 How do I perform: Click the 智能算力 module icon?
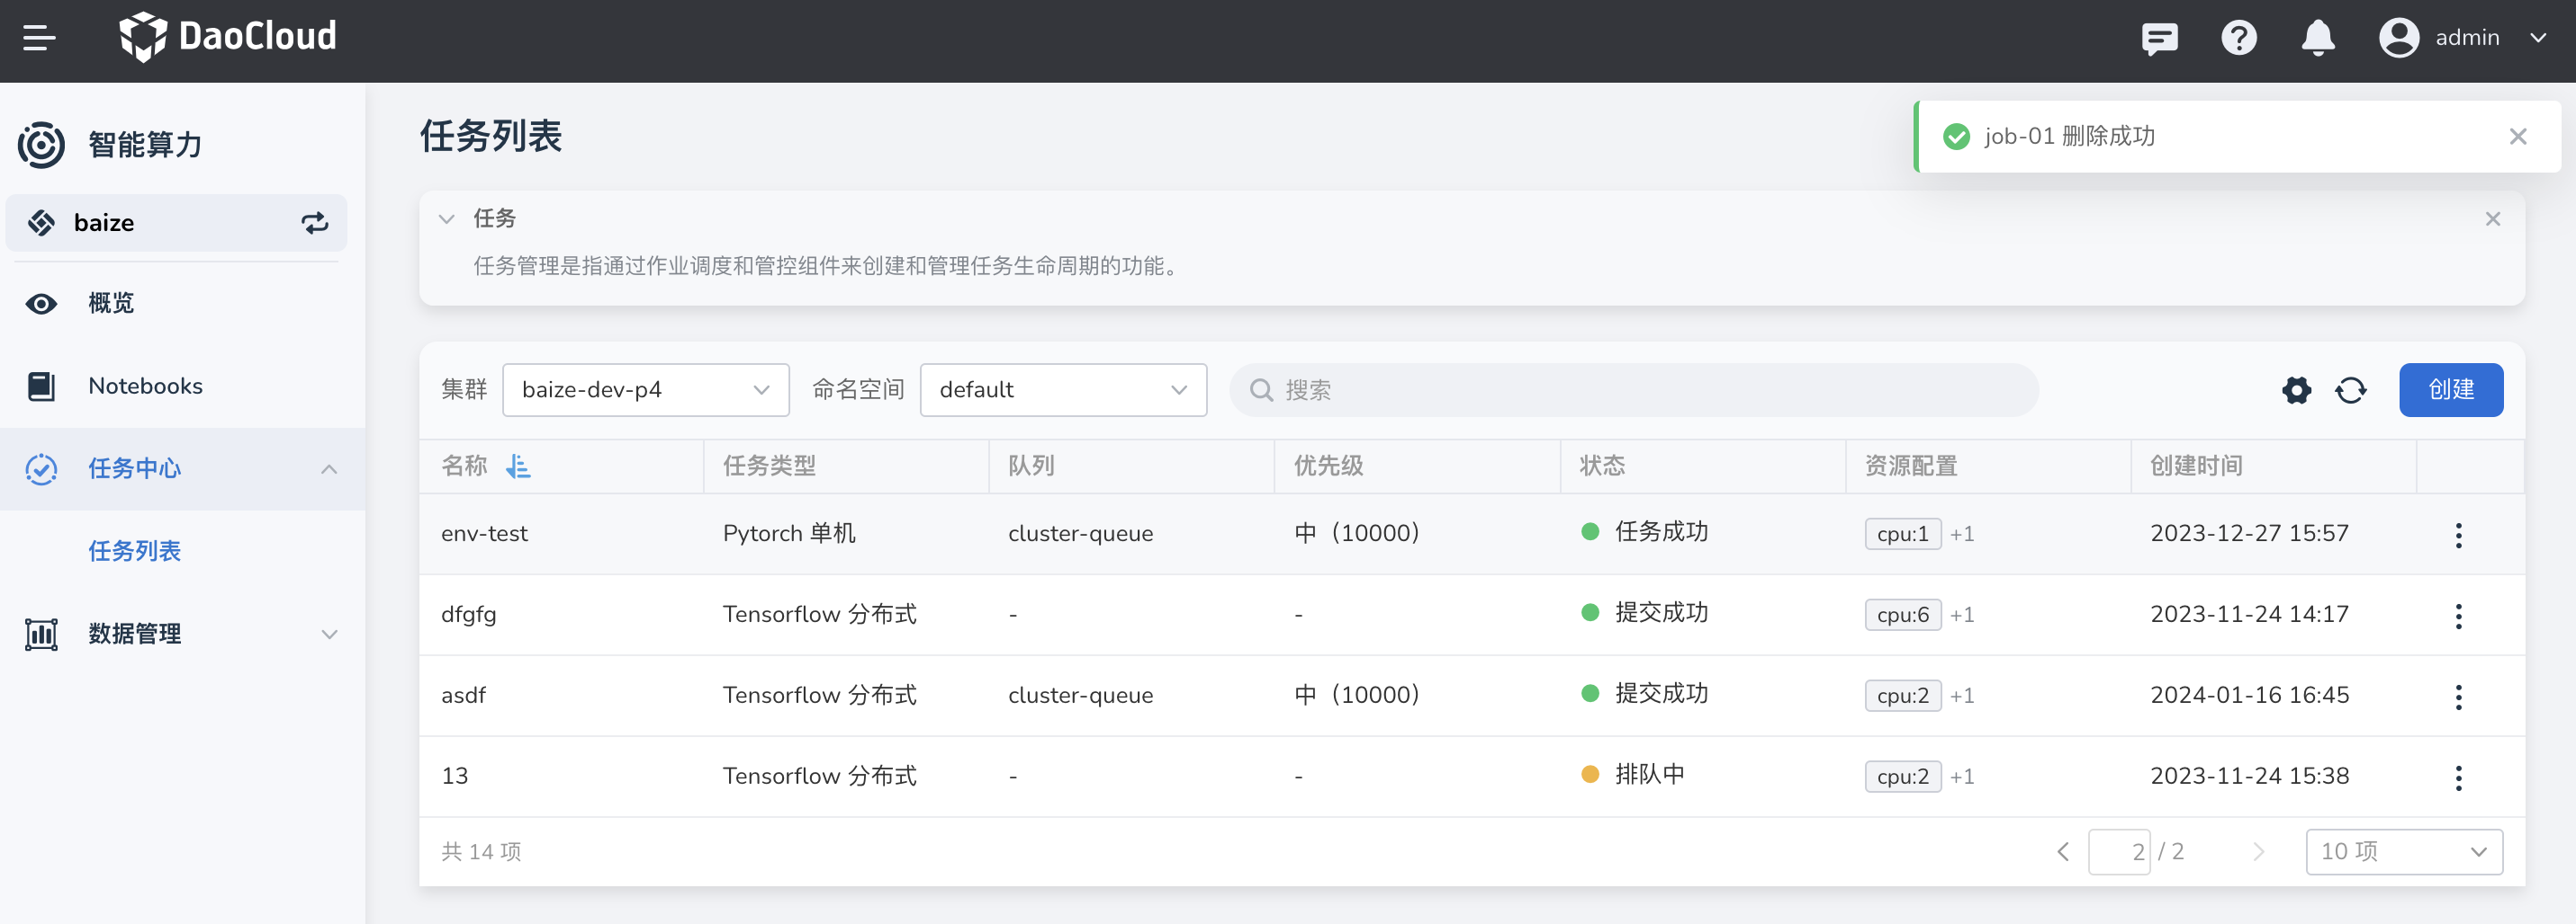pyautogui.click(x=40, y=144)
